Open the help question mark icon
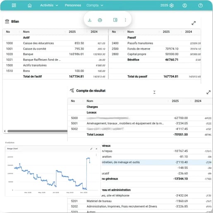The width and height of the screenshot is (213, 213). pyautogui.click(x=200, y=5)
